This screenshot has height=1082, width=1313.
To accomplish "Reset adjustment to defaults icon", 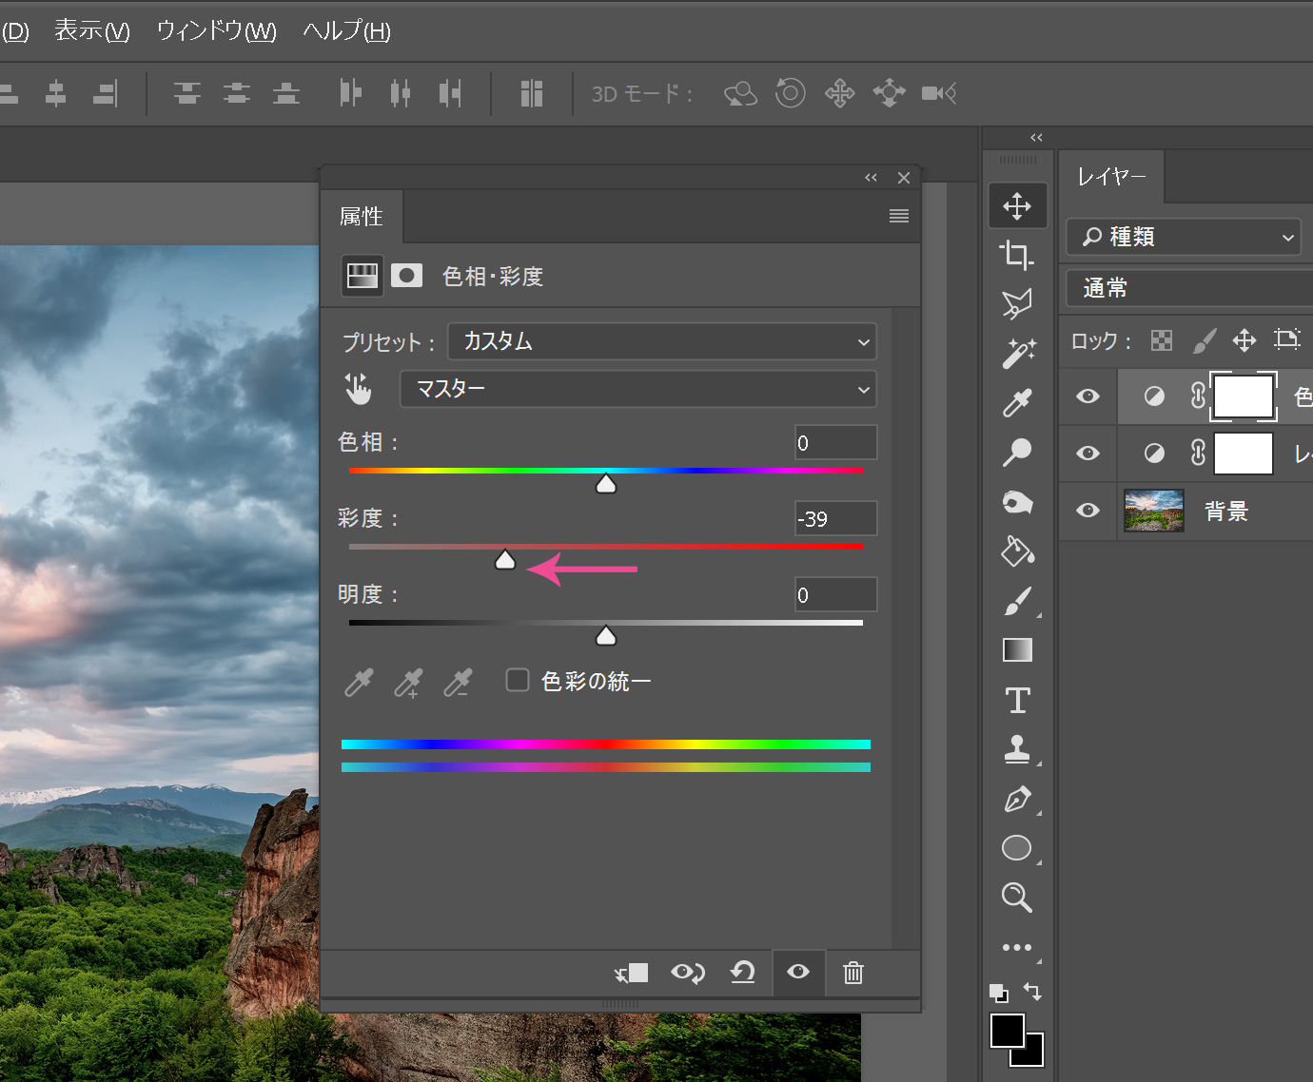I will (x=742, y=973).
